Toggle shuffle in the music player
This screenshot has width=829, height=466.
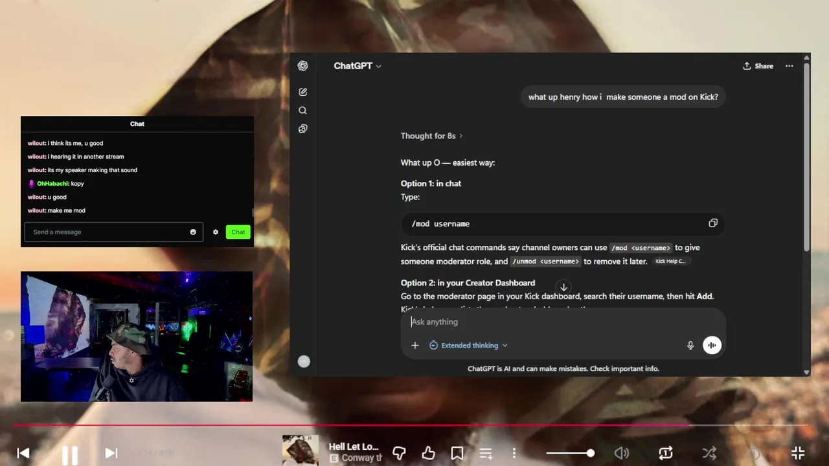tap(709, 453)
